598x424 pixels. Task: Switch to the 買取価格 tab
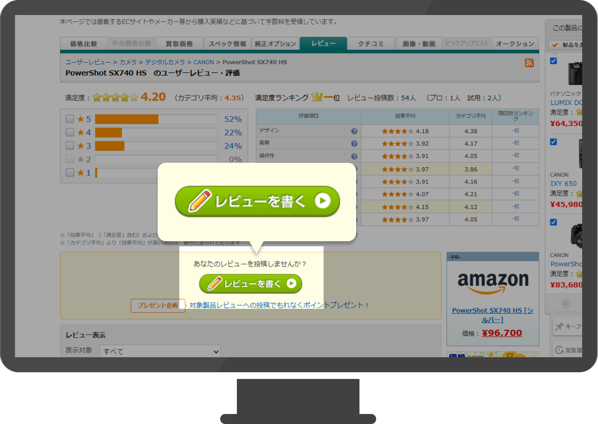pyautogui.click(x=179, y=44)
